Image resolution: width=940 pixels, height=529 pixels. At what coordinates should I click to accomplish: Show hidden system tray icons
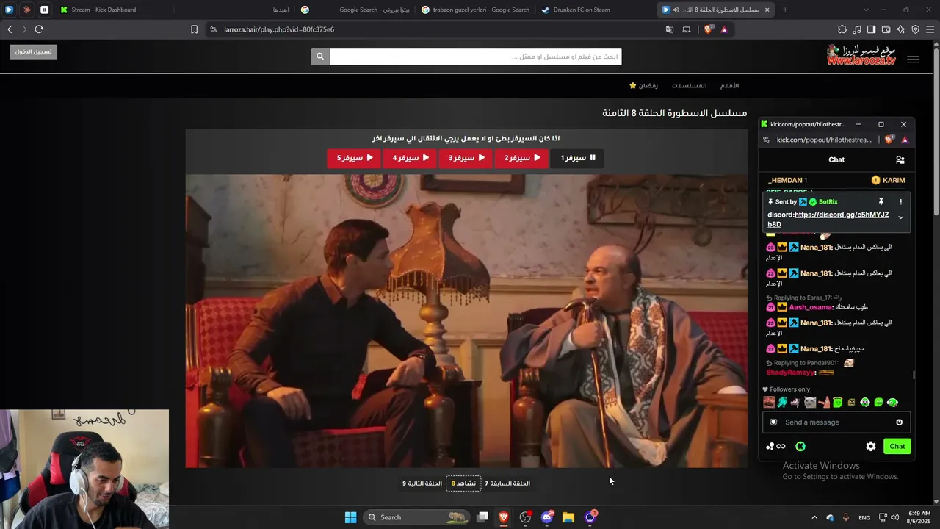(814, 517)
